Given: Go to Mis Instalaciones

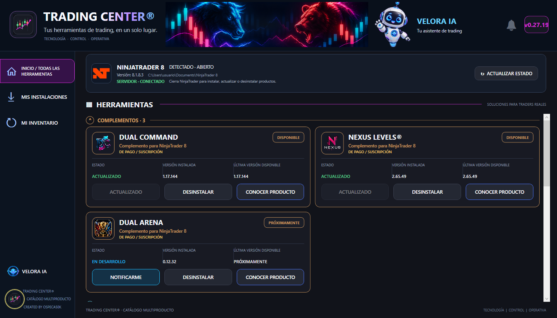Looking at the screenshot, I should tap(38, 97).
